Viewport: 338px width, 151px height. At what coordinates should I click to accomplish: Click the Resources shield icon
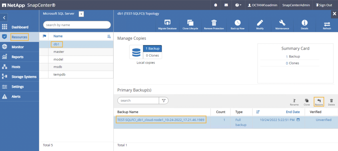click(5, 37)
